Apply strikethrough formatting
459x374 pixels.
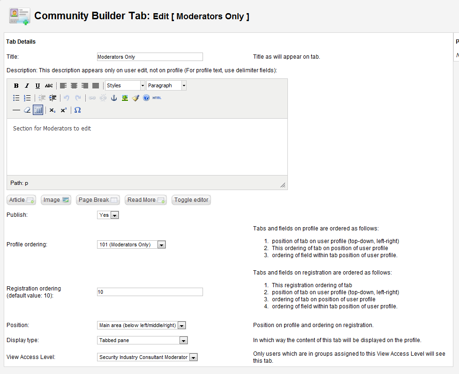49,85
